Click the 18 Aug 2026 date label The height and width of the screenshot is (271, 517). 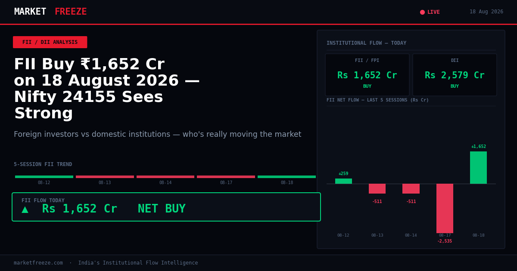coord(486,12)
